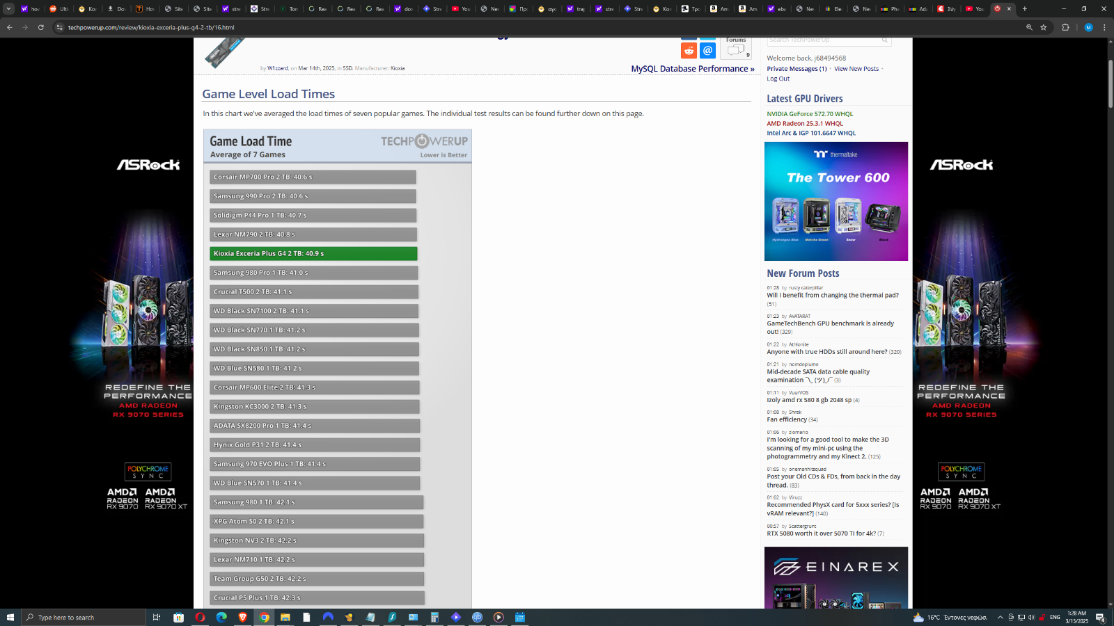This screenshot has width=1114, height=626.
Task: Launch Microsoft Edge from the taskbar
Action: click(x=221, y=617)
